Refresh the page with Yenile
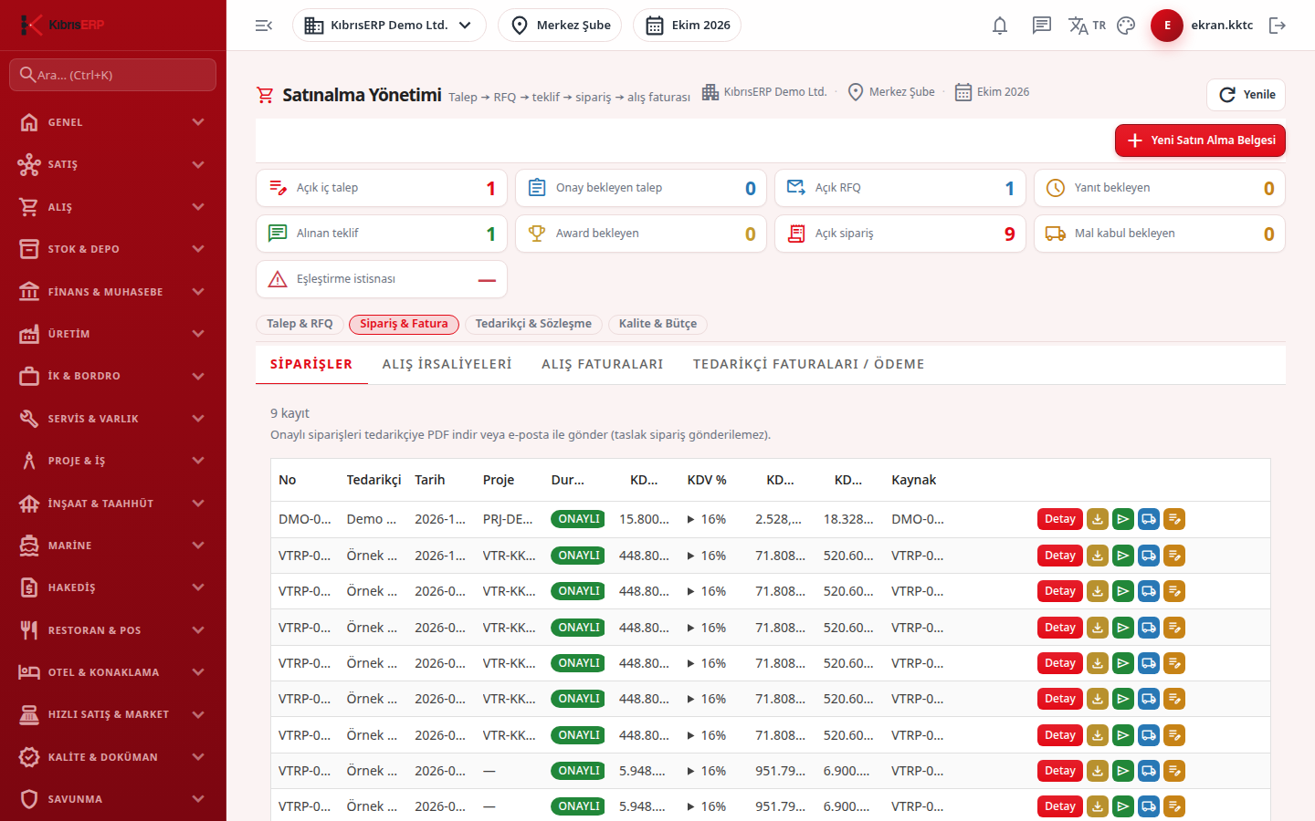The height and width of the screenshot is (821, 1315). pos(1246,95)
